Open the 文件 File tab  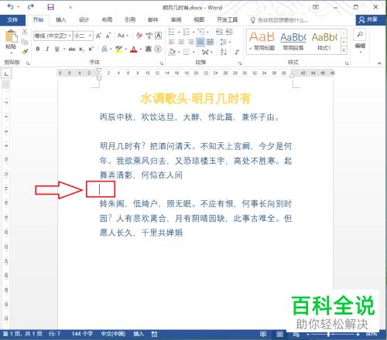[x=12, y=20]
